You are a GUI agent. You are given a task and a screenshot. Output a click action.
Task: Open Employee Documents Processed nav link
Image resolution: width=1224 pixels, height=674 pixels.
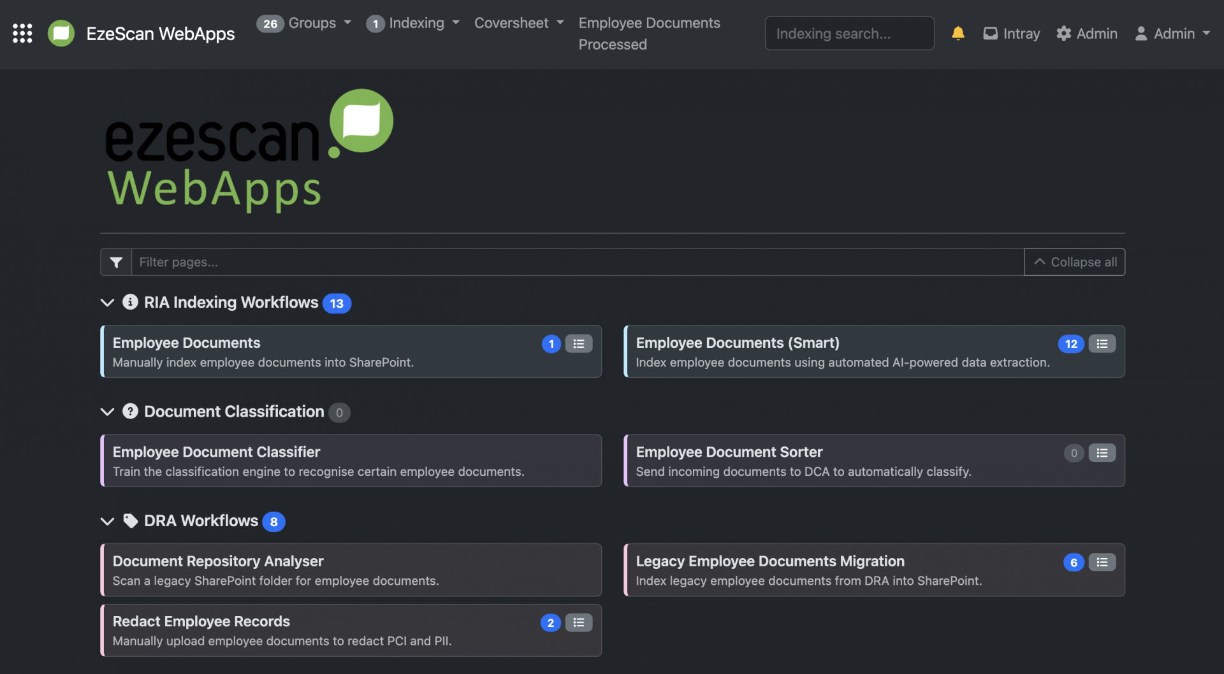tap(649, 34)
